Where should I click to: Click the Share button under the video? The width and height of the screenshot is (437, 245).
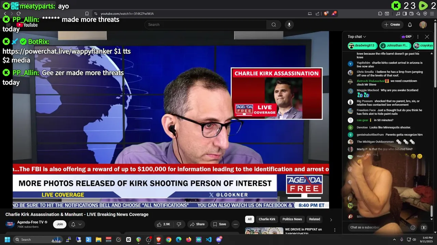point(197,224)
